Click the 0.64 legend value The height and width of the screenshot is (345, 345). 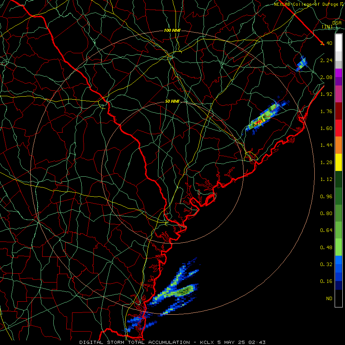[326, 230]
